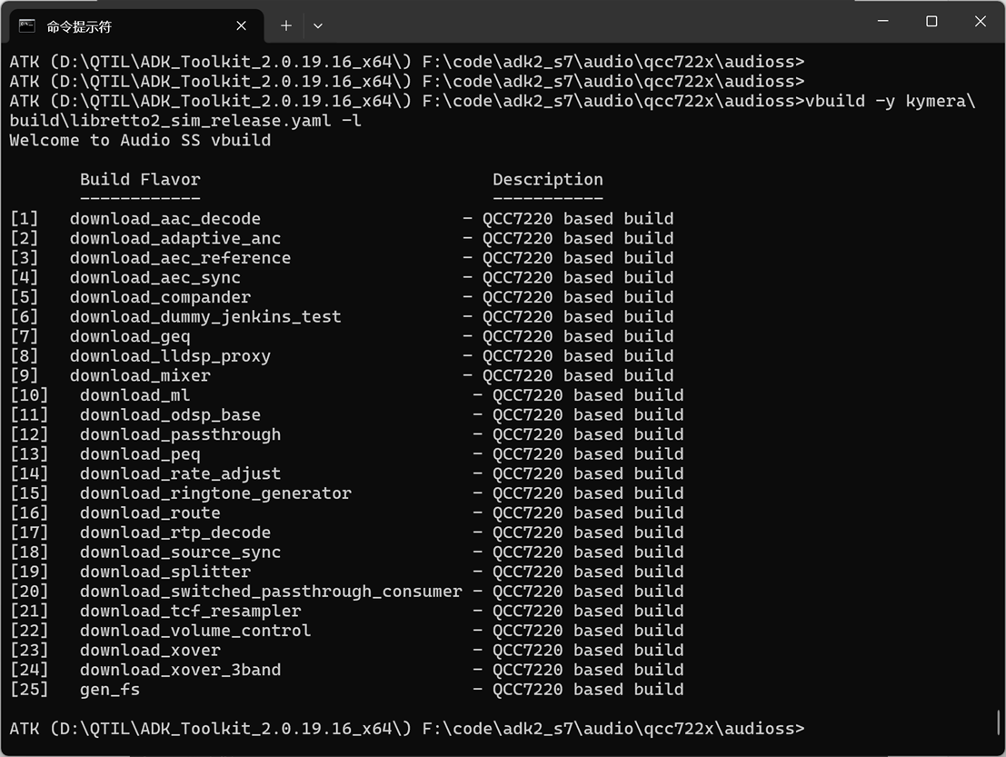Click the download_aac_decode flavor text
The height and width of the screenshot is (757, 1006).
[x=164, y=219]
